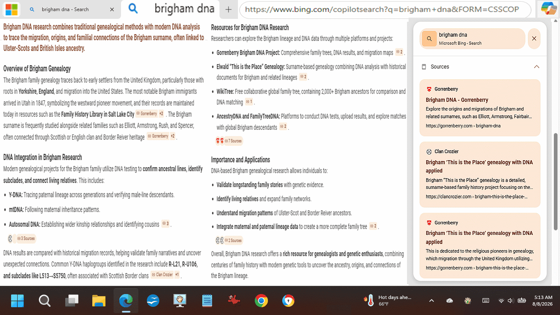Click Gorrenberry +2 citation after 'Border Reiver heritage'
The width and height of the screenshot is (560, 315).
coord(162,136)
